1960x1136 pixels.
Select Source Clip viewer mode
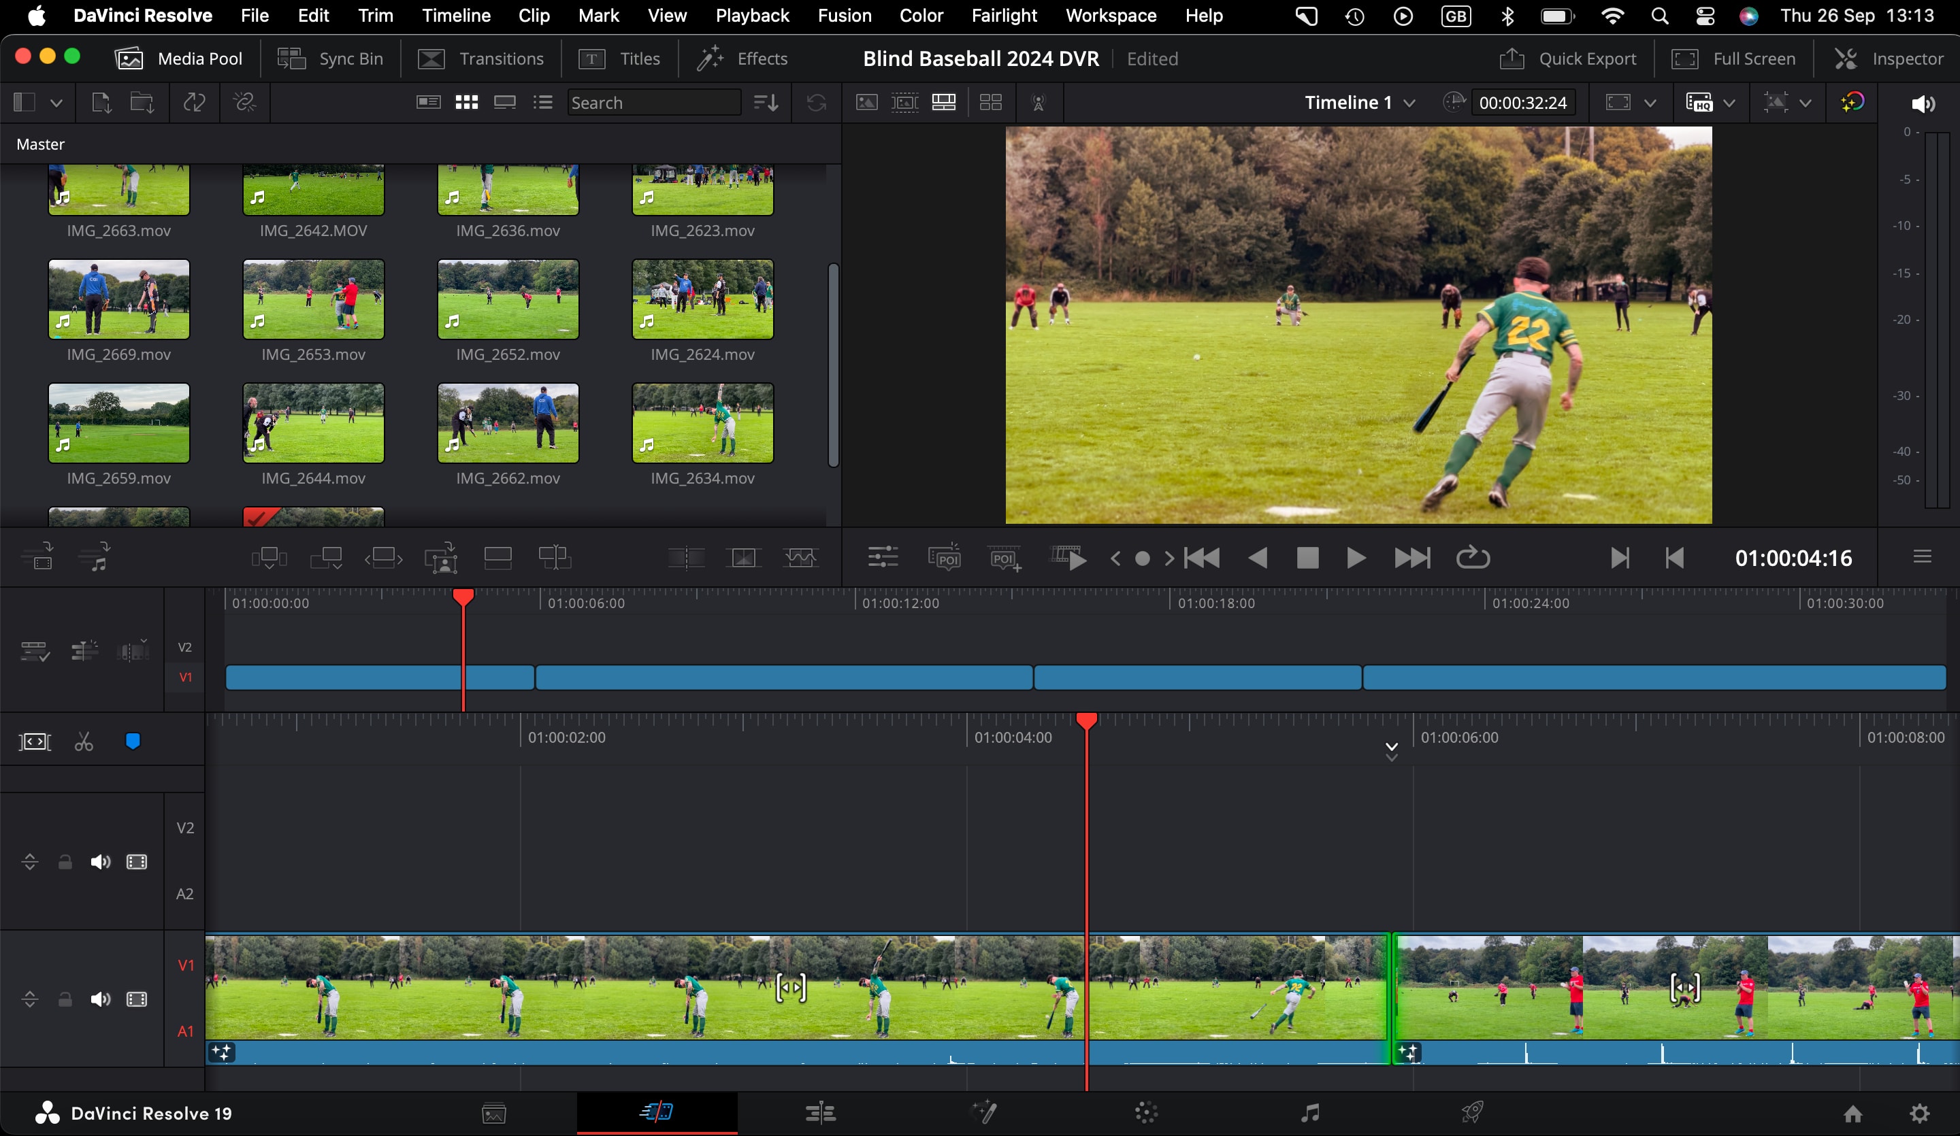(866, 103)
